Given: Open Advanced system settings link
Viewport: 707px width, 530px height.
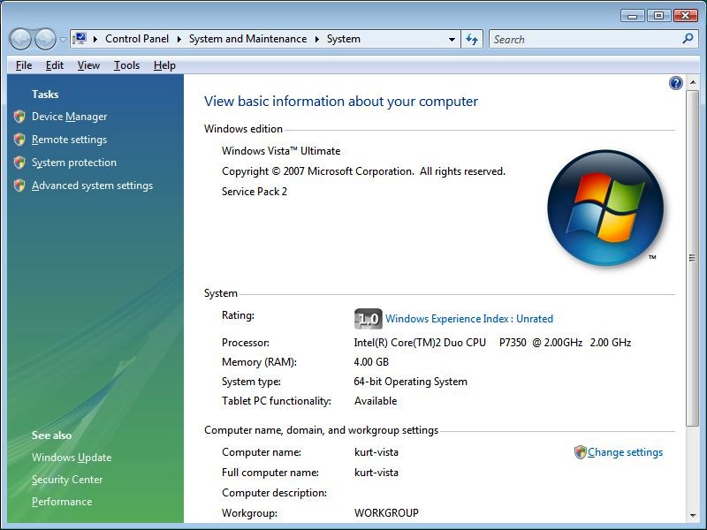Looking at the screenshot, I should pos(93,185).
